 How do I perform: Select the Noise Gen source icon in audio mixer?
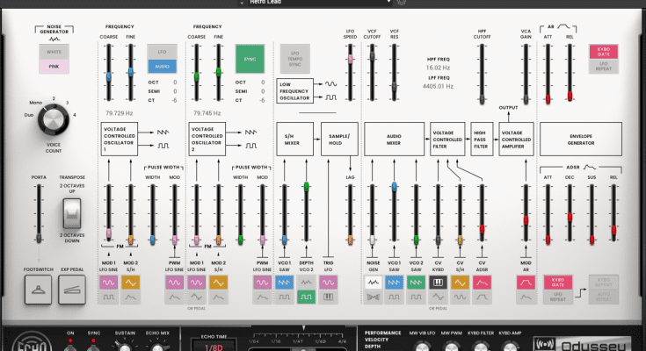click(x=372, y=283)
